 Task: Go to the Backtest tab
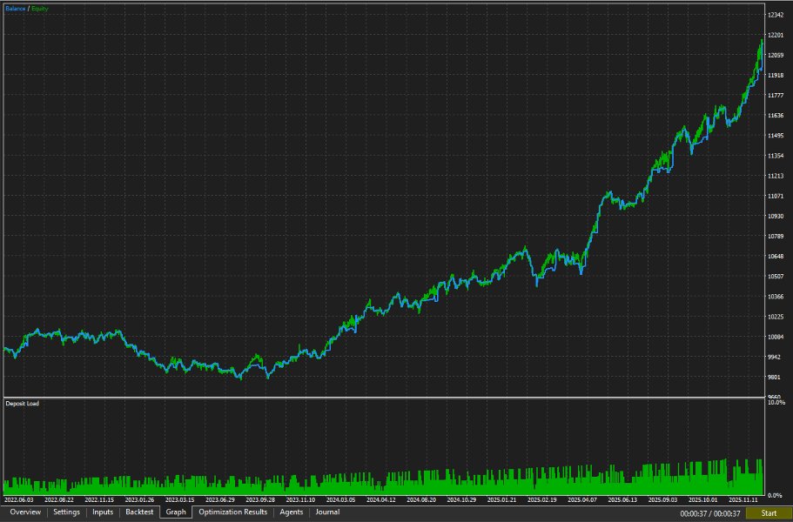139,512
